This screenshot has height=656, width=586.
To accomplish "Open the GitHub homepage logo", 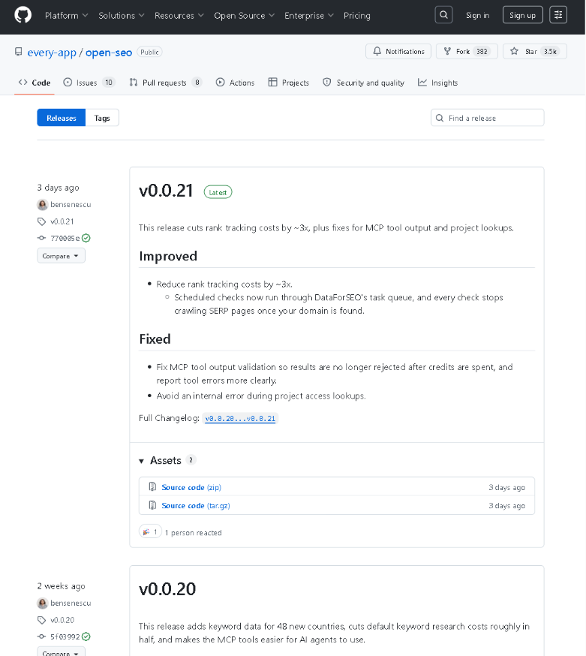I will pos(23,15).
